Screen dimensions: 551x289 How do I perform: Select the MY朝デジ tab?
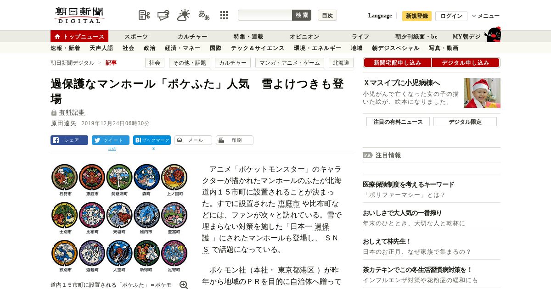pyautogui.click(x=467, y=36)
